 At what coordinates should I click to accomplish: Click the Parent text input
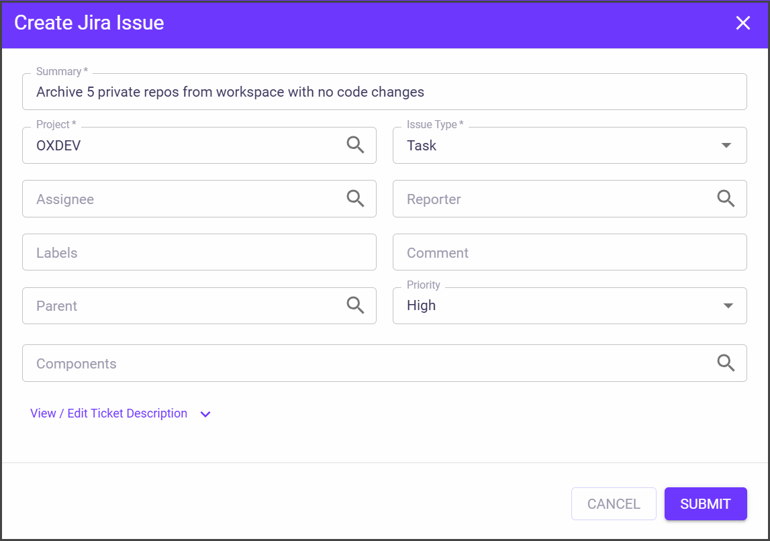[181, 306]
